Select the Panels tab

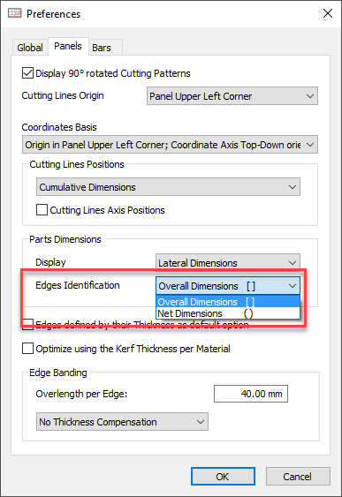(68, 46)
